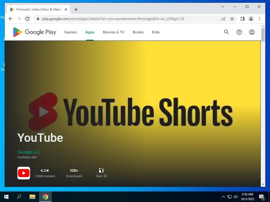Open the network status tray icon

(230, 197)
